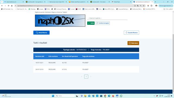Click the Windows Start button
Screen dimensions: 174x98
[x=53, y=96]
